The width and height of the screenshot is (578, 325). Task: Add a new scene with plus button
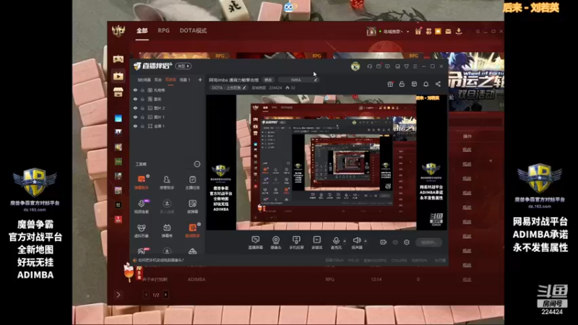point(200,79)
